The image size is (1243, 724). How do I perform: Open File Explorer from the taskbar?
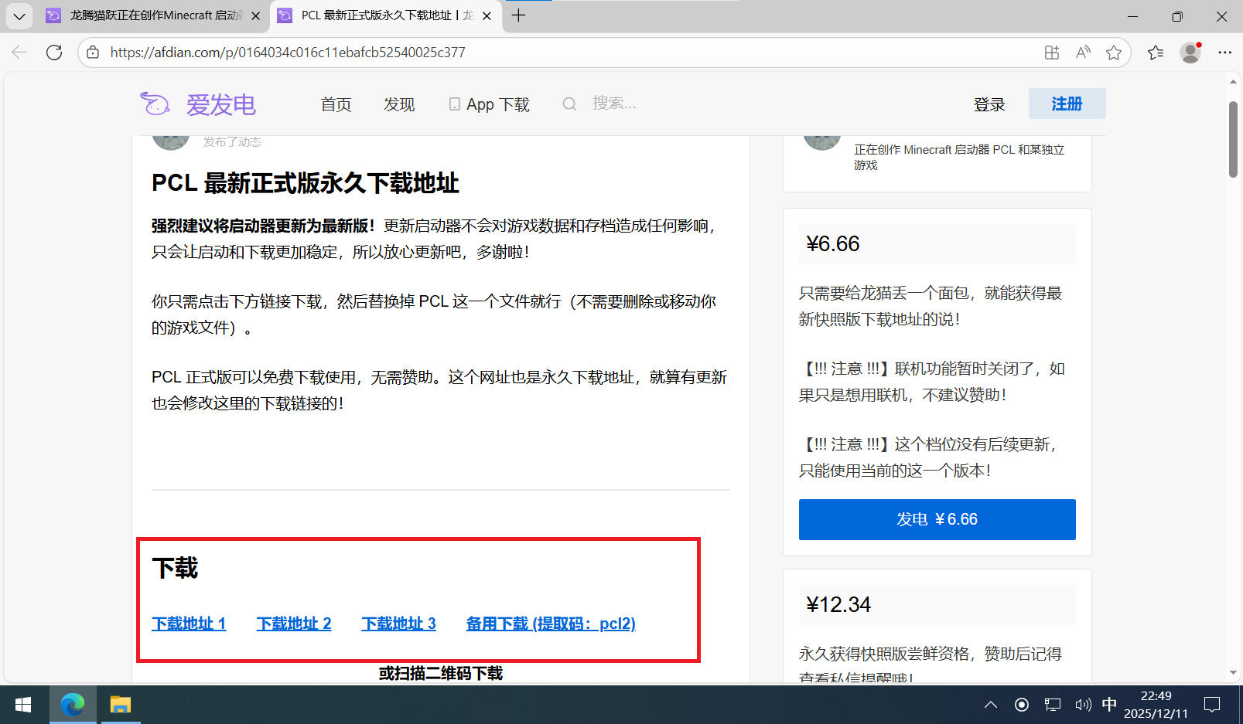tap(120, 705)
